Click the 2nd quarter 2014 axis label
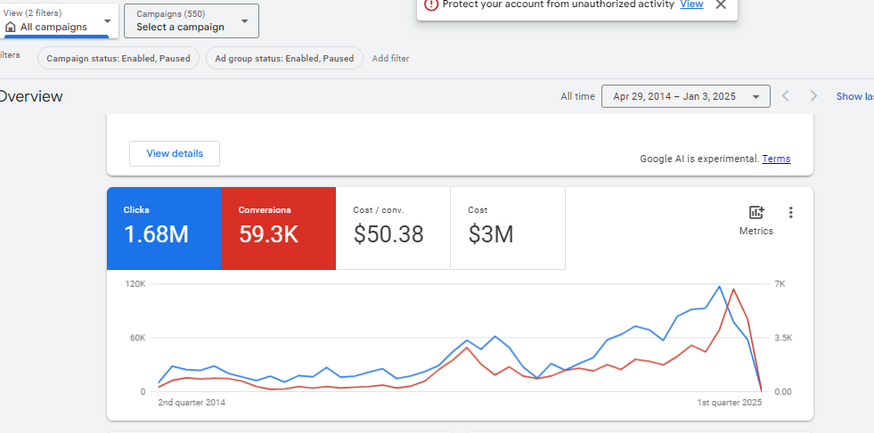This screenshot has height=433, width=874. (x=192, y=402)
